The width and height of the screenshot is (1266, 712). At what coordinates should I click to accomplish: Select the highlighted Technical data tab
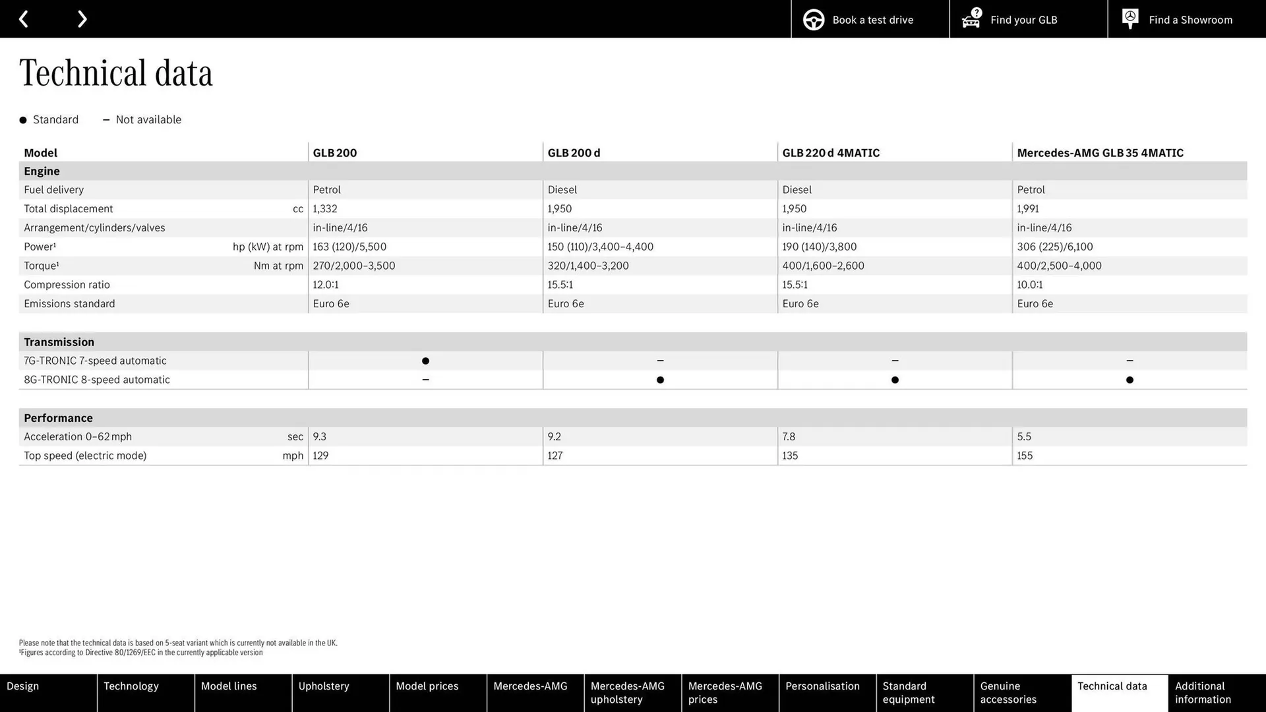1112,686
